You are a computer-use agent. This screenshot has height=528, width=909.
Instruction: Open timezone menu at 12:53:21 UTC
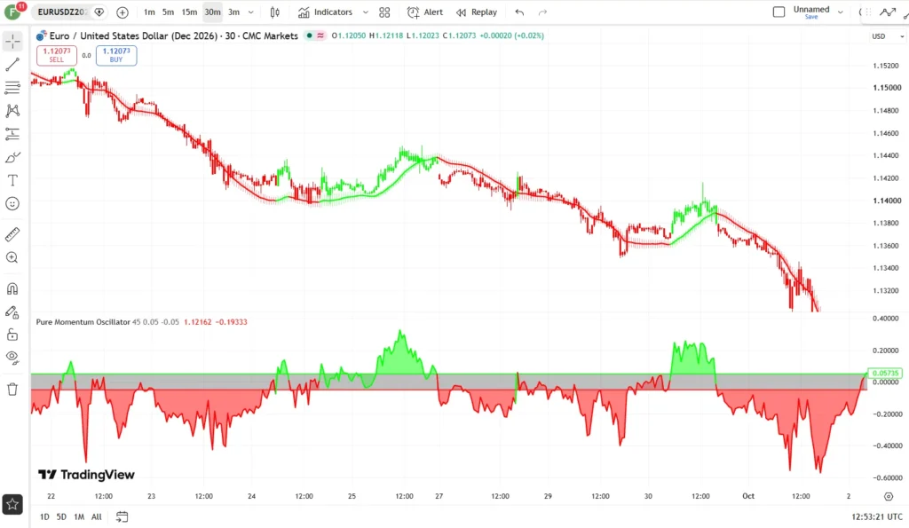coord(876,516)
